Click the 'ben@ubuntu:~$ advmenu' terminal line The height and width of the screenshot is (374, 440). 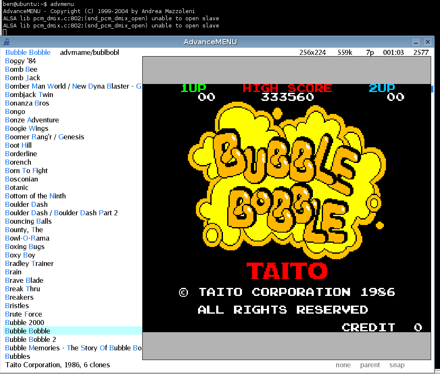(38, 4)
